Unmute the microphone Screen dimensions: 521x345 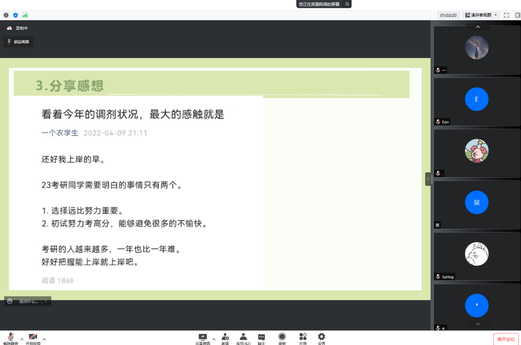(x=11, y=338)
